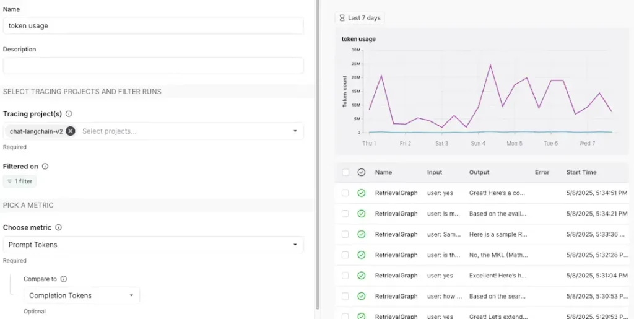Toggle the select-all checkbox in table header

click(x=345, y=172)
